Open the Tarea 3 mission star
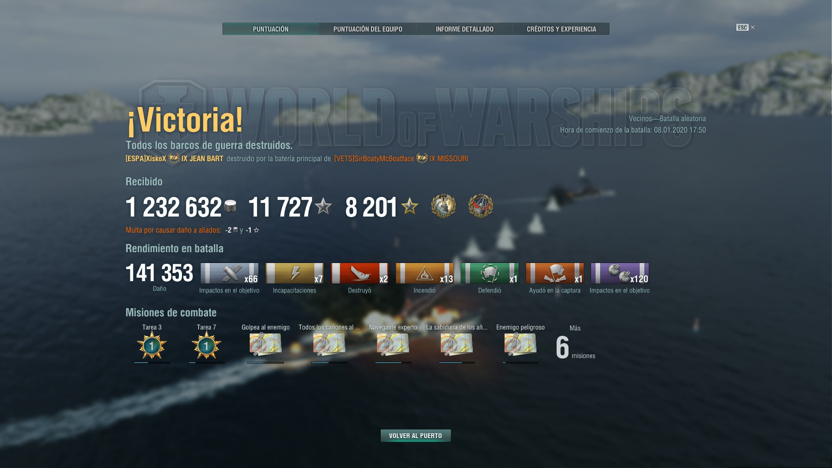This screenshot has width=832, height=468. 152,346
